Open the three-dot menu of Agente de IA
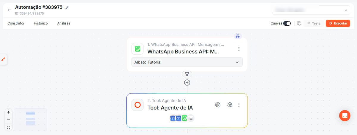The width and height of the screenshot is (357, 135). 239,105
